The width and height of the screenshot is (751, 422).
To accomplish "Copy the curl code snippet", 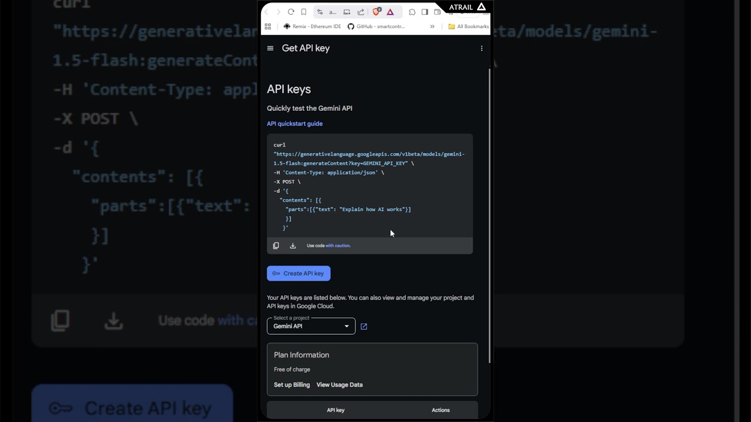I will 276,246.
